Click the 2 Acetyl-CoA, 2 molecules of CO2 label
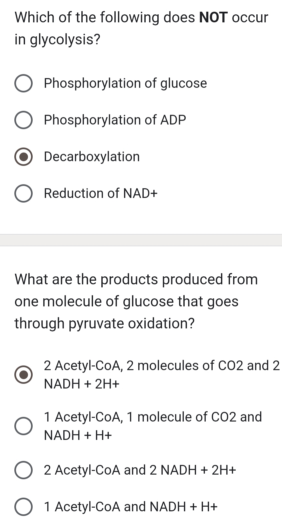Image resolution: width=282 pixels, height=528 pixels. click(x=162, y=374)
